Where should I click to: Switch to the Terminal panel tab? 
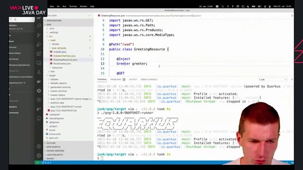pyautogui.click(x=102, y=79)
